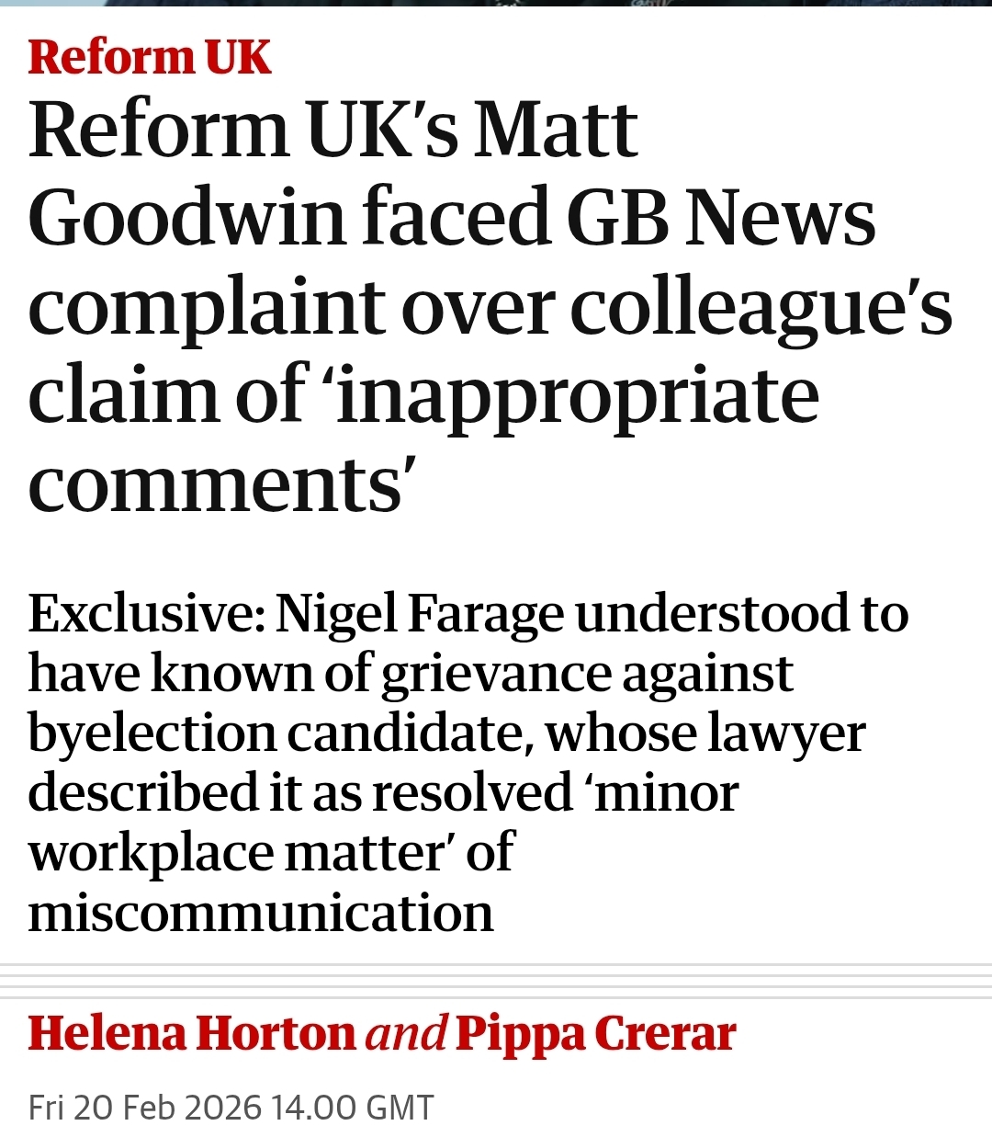Image resolution: width=992 pixels, height=1137 pixels.
Task: Click the Fri 20 Feb 2026 timestamp
Action: coord(231,1107)
